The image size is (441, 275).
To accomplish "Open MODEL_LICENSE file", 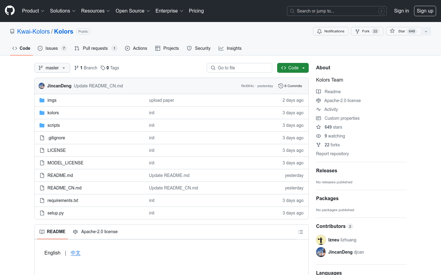I will pyautogui.click(x=65, y=163).
